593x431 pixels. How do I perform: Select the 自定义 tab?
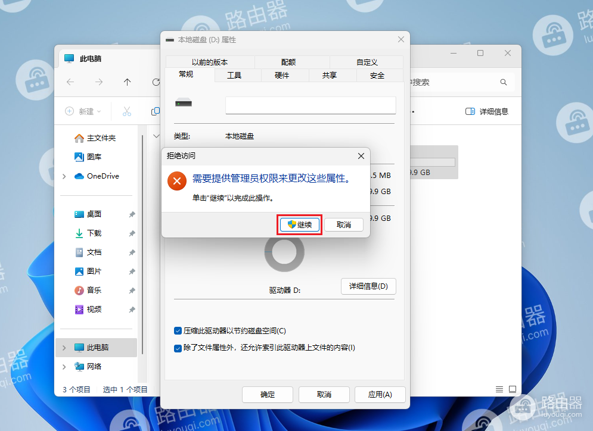click(x=367, y=62)
